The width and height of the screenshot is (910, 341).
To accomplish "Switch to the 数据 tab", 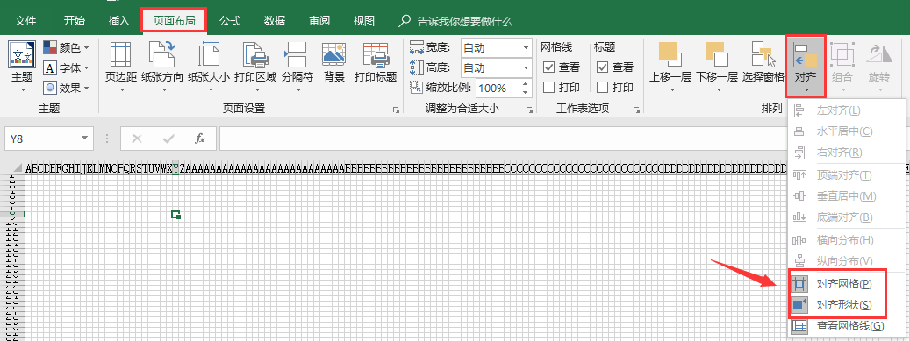I will (x=275, y=21).
